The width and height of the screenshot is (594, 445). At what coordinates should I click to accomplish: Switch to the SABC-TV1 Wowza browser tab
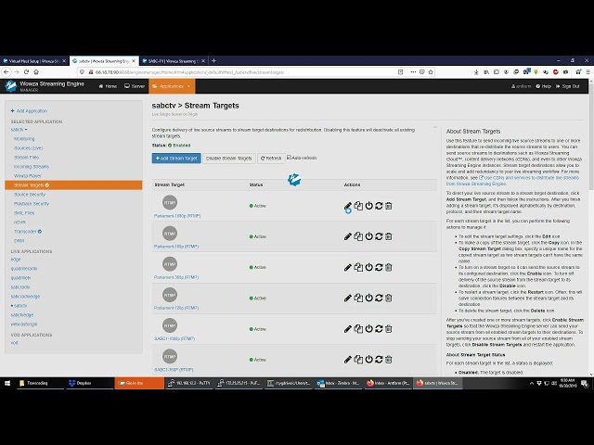coord(174,61)
